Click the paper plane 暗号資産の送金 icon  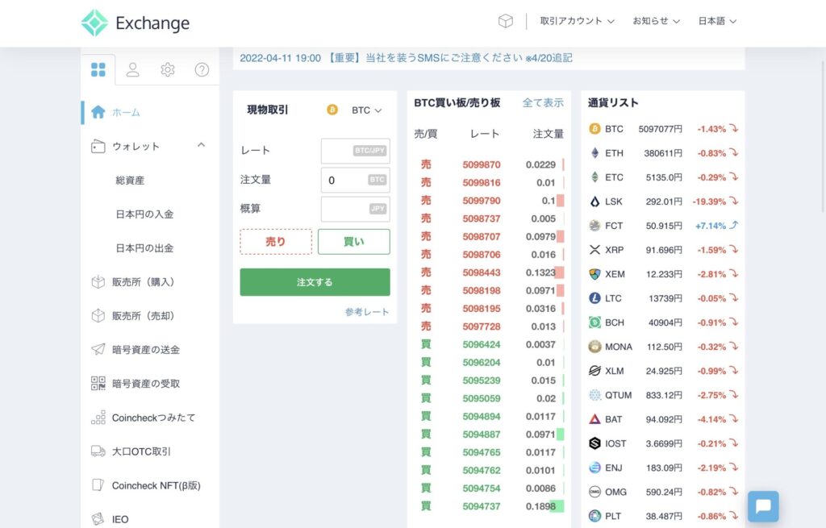pos(98,349)
